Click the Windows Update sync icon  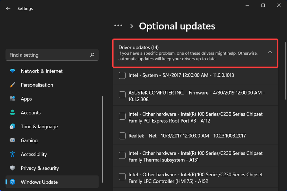[12, 182]
